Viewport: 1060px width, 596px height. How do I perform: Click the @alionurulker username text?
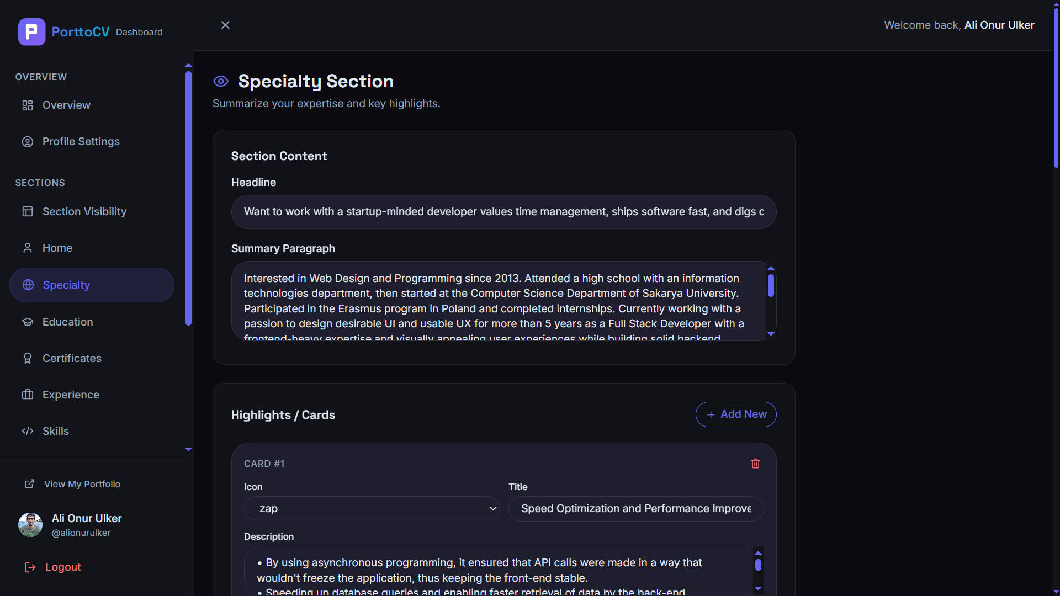(81, 533)
